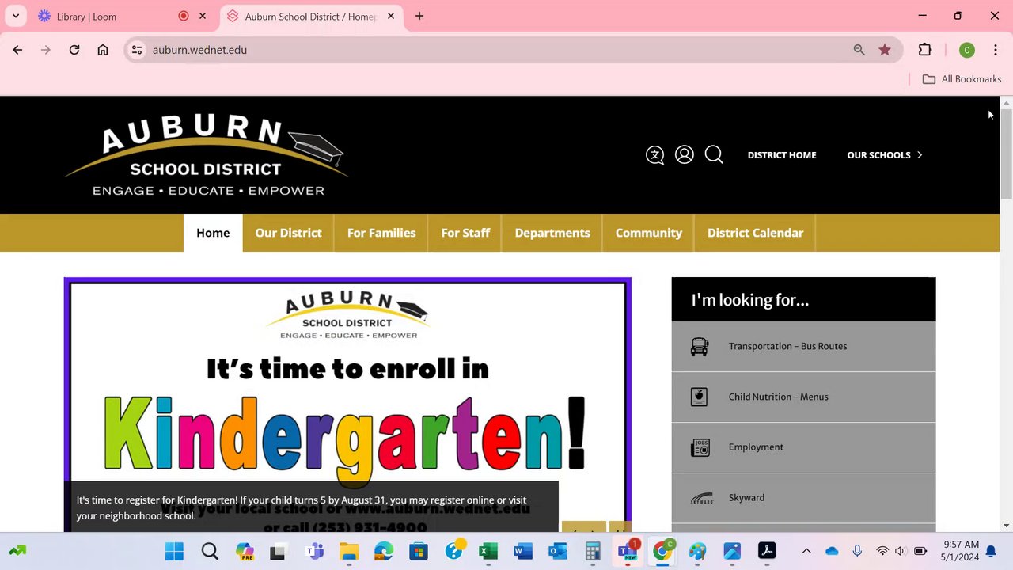Open the For Staff menu
Screen dimensions: 1013x570
tap(465, 233)
